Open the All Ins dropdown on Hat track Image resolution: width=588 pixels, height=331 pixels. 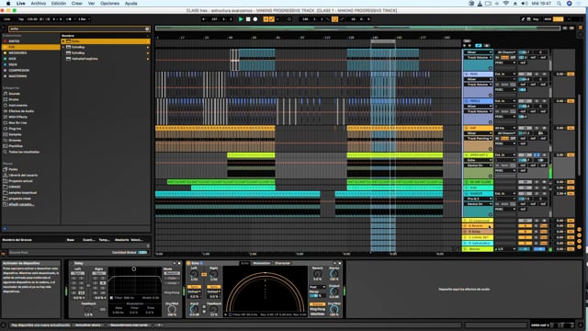click(505, 128)
